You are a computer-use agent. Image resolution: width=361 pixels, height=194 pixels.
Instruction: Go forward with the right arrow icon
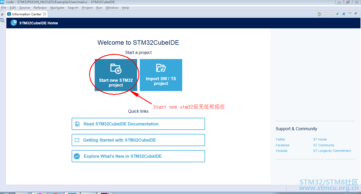pyautogui.click(x=331, y=14)
